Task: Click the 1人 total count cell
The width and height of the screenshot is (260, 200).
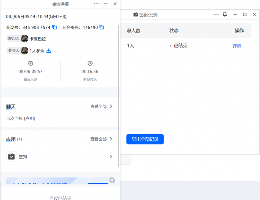Action: click(130, 46)
